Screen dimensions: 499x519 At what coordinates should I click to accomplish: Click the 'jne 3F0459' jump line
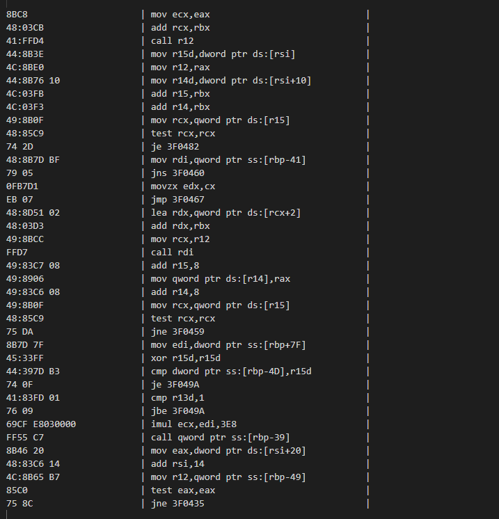point(177,332)
